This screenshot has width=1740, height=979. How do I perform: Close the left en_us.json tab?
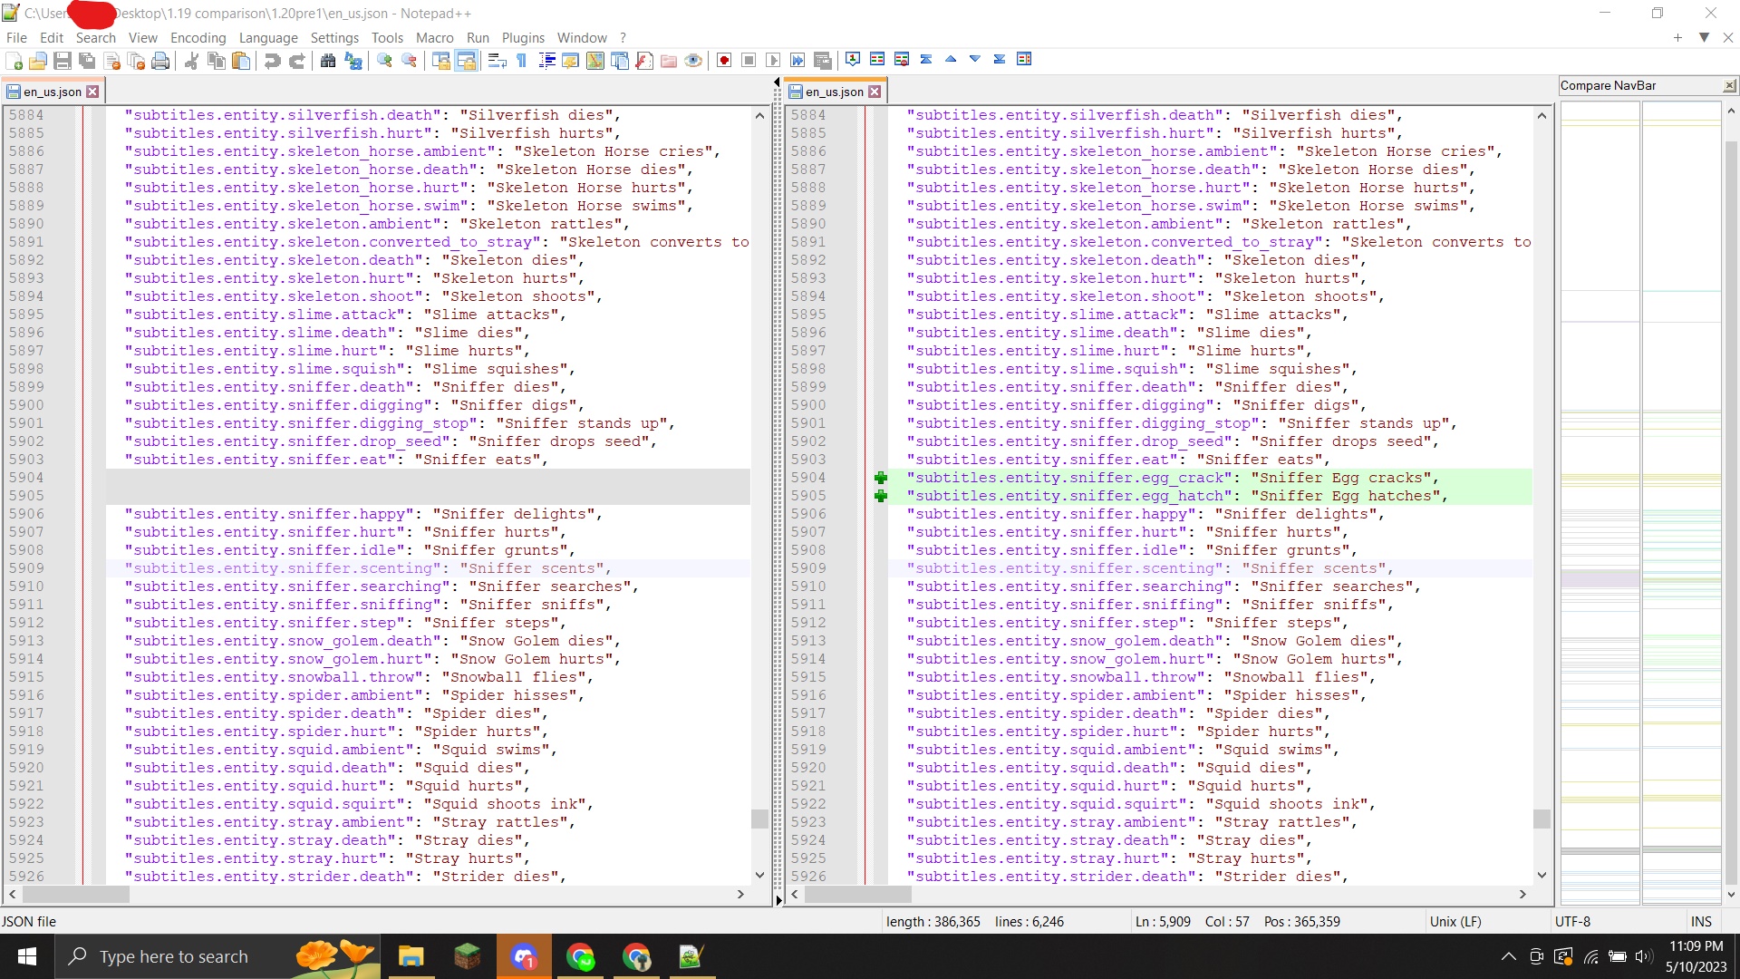(92, 92)
